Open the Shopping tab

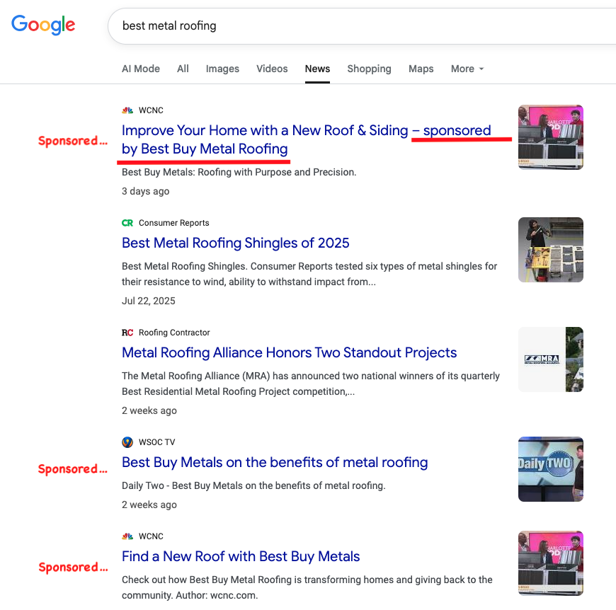pos(369,69)
